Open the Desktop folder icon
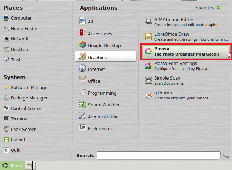The image size is (232, 170). point(6,49)
